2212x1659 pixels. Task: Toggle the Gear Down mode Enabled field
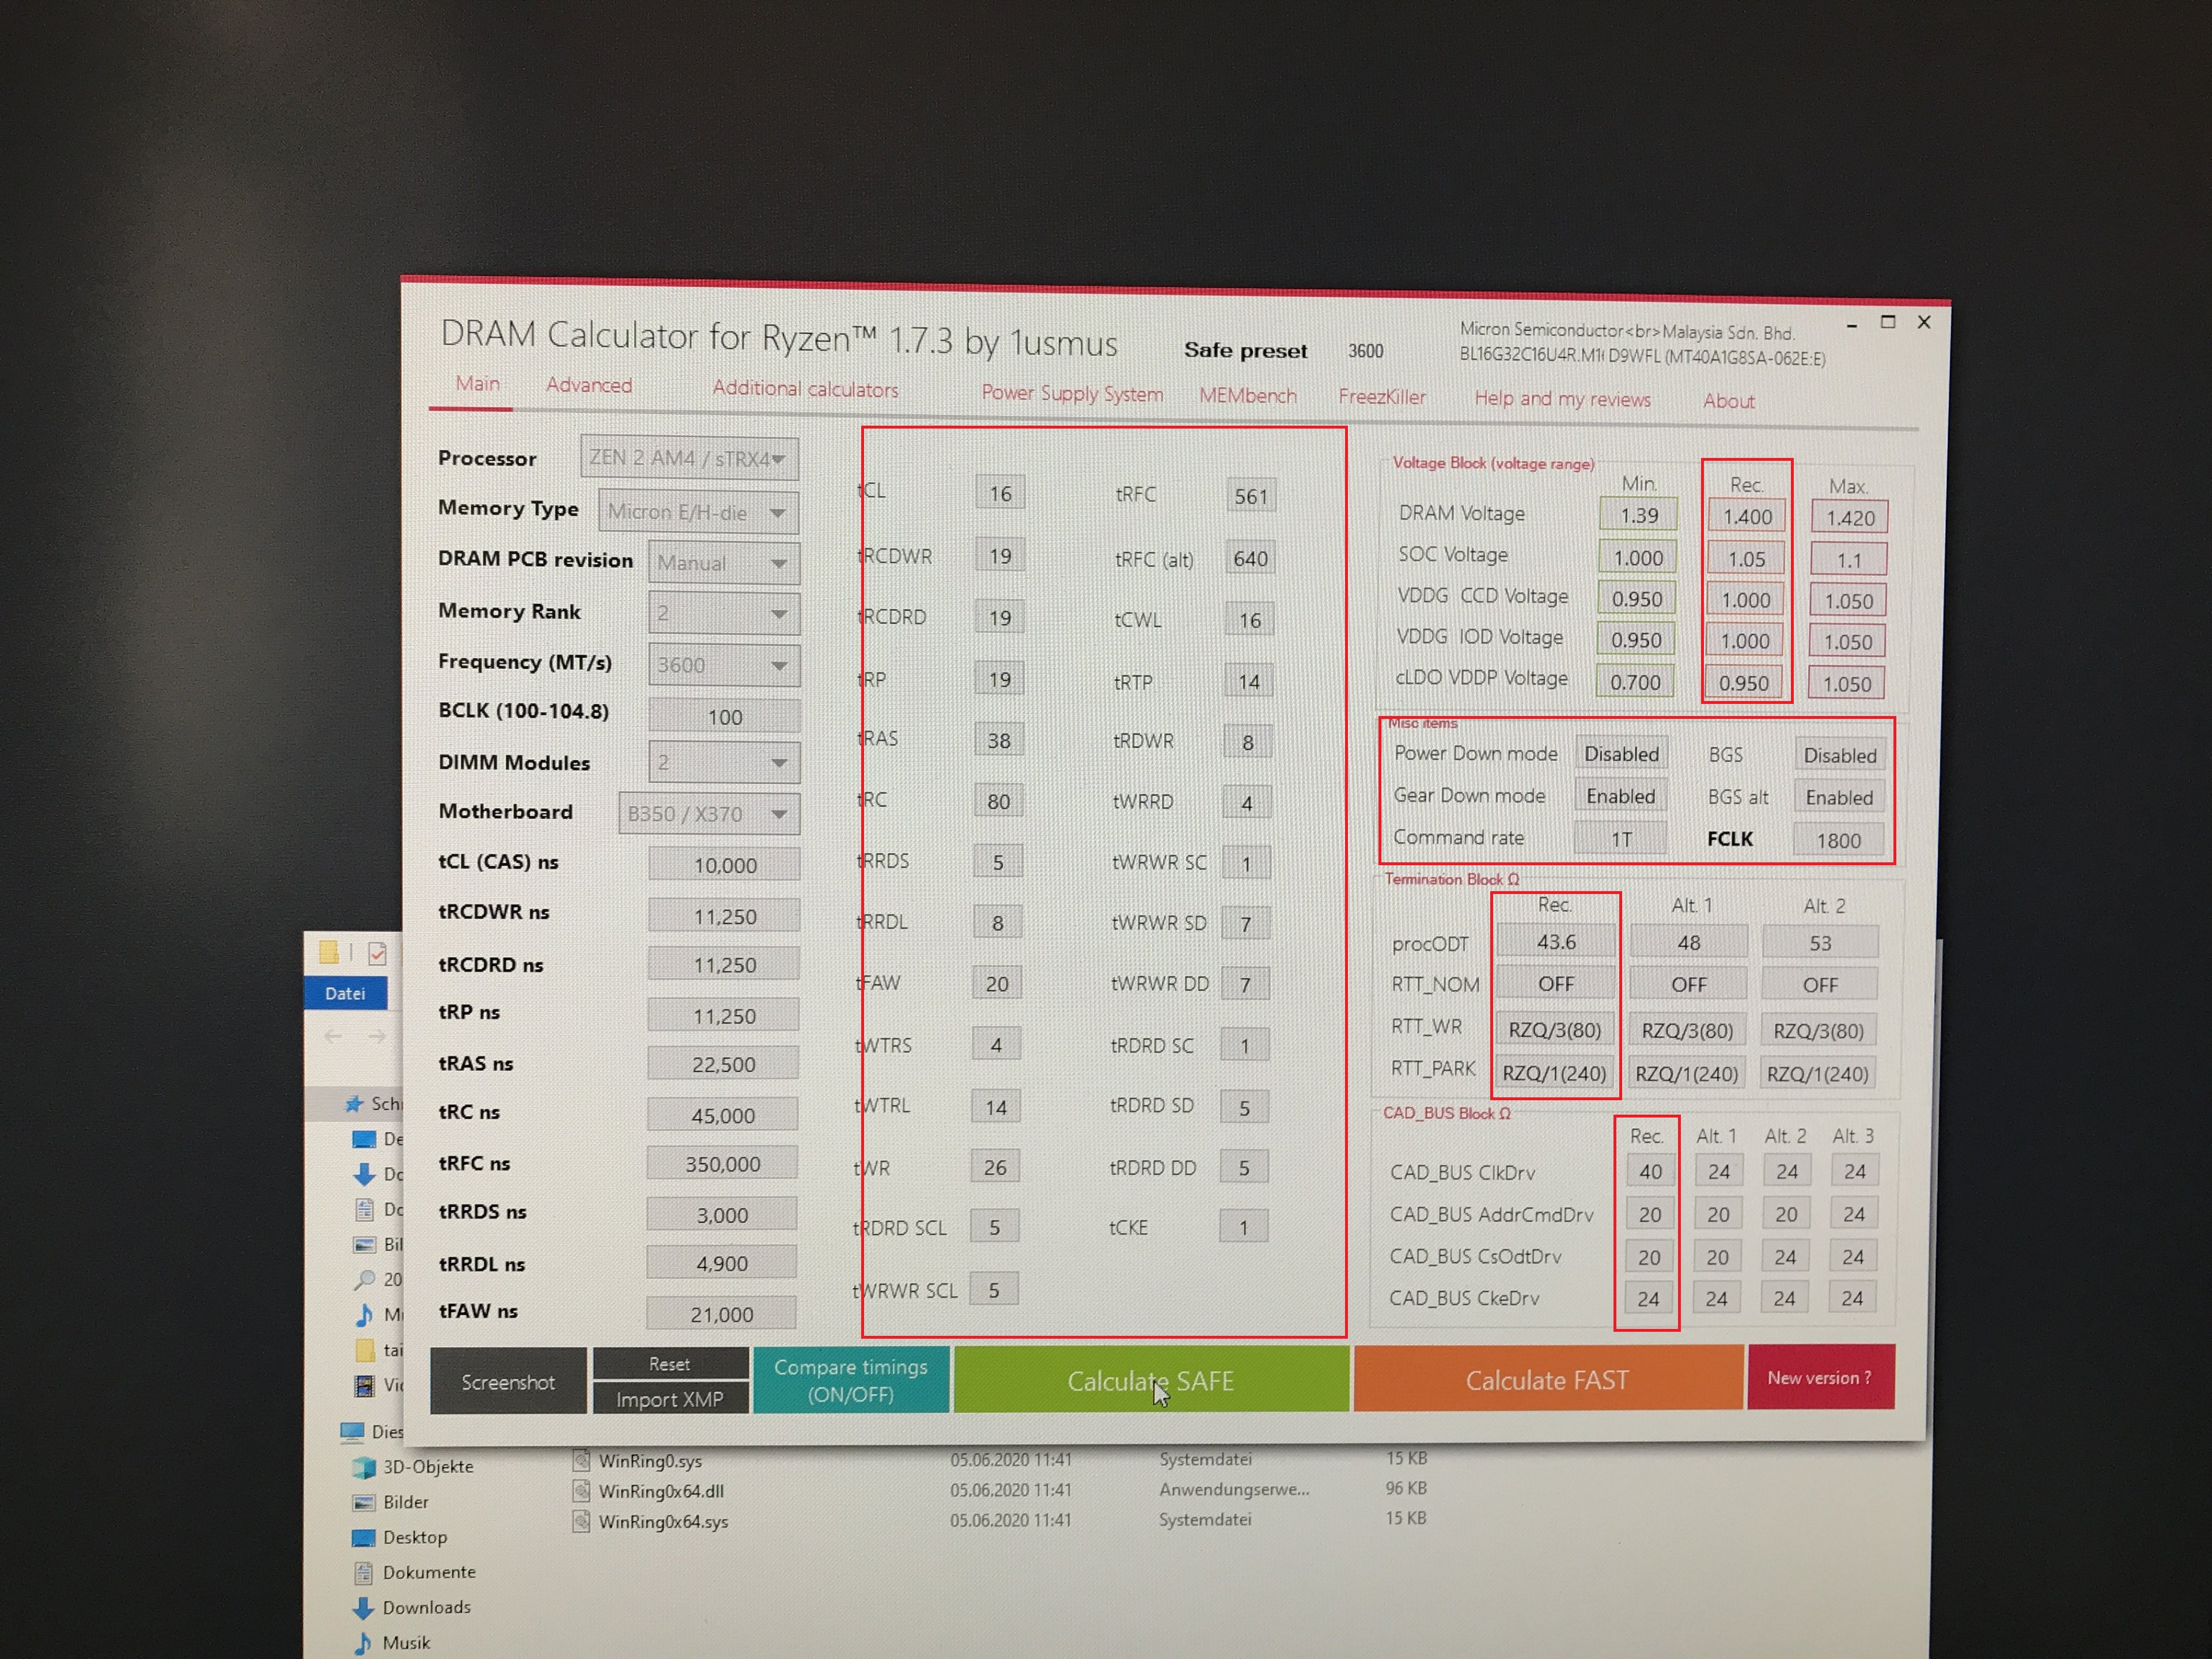[1620, 796]
